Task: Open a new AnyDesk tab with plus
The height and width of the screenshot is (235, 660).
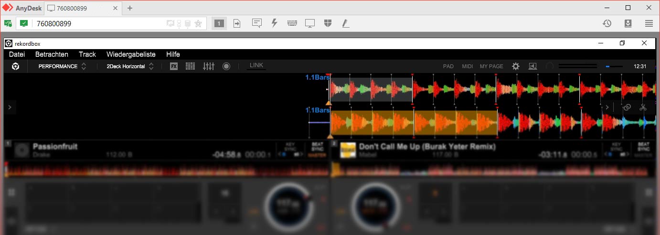Action: 130,8
